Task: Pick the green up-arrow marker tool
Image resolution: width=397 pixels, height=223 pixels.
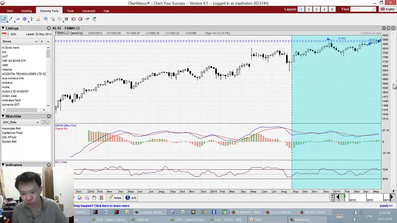Action: (31, 19)
